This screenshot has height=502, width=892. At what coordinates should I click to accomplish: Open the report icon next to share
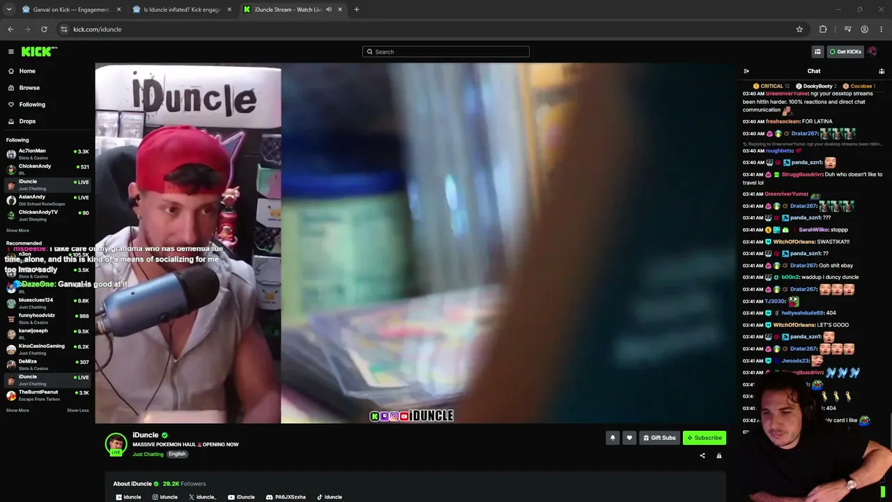[719, 456]
